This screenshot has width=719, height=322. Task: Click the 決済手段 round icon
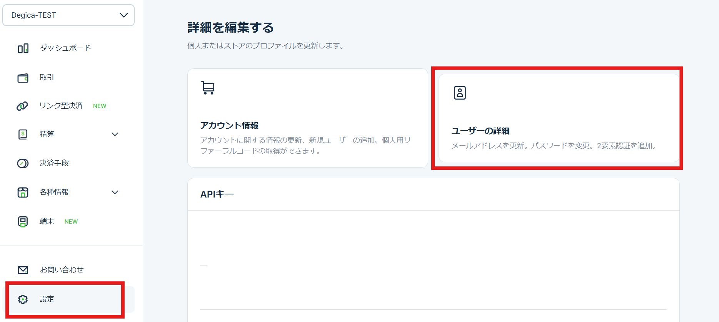tap(23, 163)
